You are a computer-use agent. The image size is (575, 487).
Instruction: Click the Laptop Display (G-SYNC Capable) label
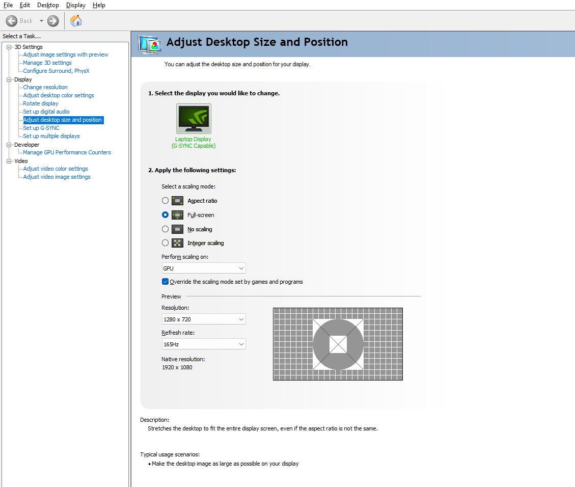click(x=194, y=142)
